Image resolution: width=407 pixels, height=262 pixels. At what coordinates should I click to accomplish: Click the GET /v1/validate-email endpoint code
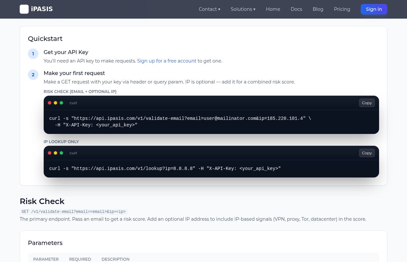[74, 212]
